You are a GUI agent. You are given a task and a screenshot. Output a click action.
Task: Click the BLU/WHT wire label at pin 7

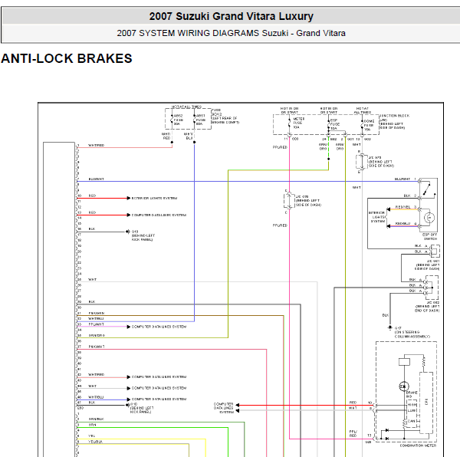[97, 179]
